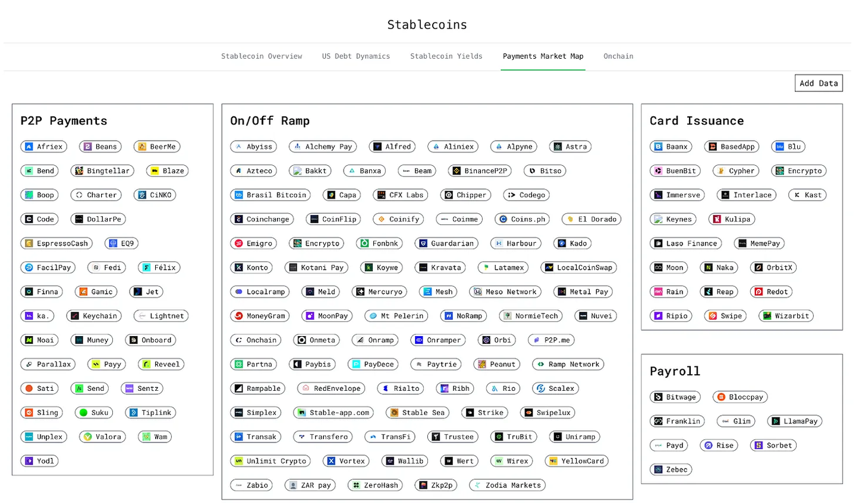Open the Bloccpay chip
This screenshot has width=856, height=503.
tap(740, 397)
